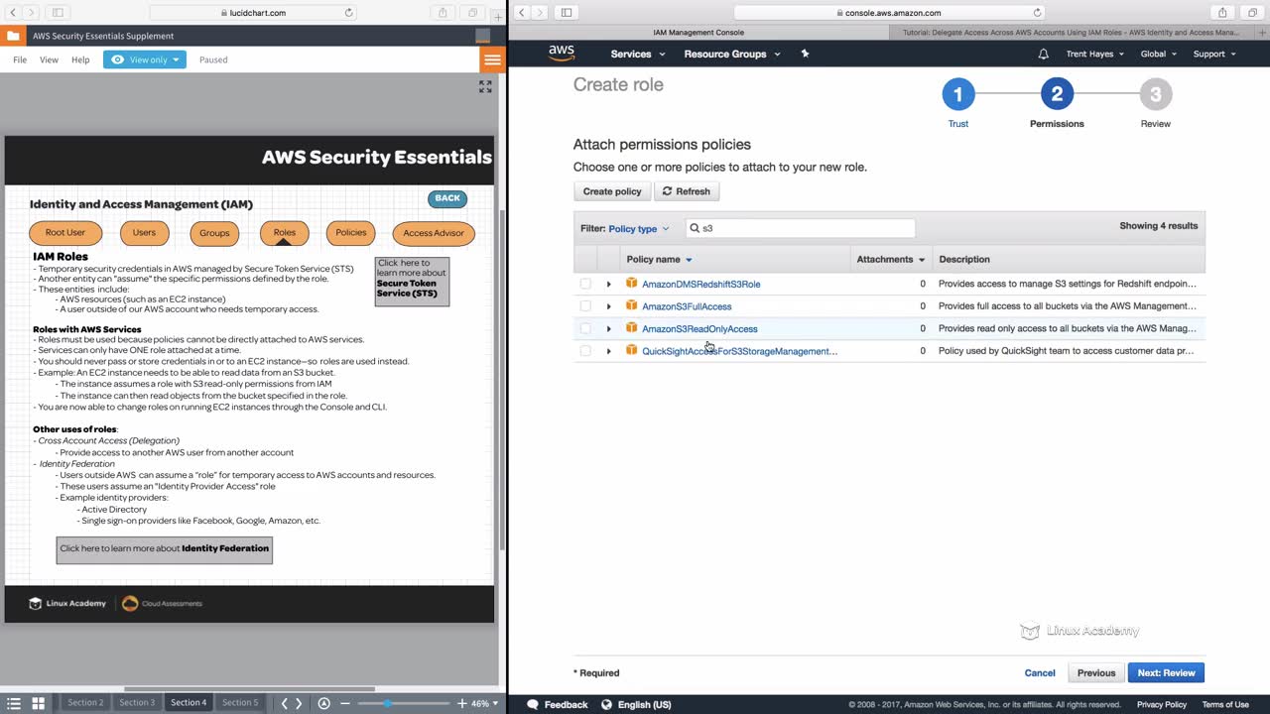The height and width of the screenshot is (714, 1270).
Task: Check the QuickSightAccessForS3StorageManagement policy checkbox
Action: [585, 351]
